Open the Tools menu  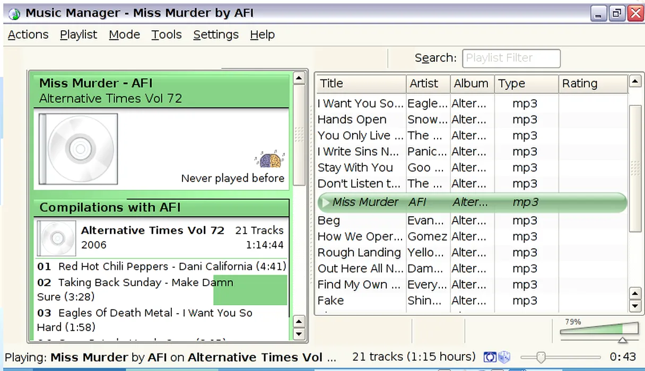[167, 35]
